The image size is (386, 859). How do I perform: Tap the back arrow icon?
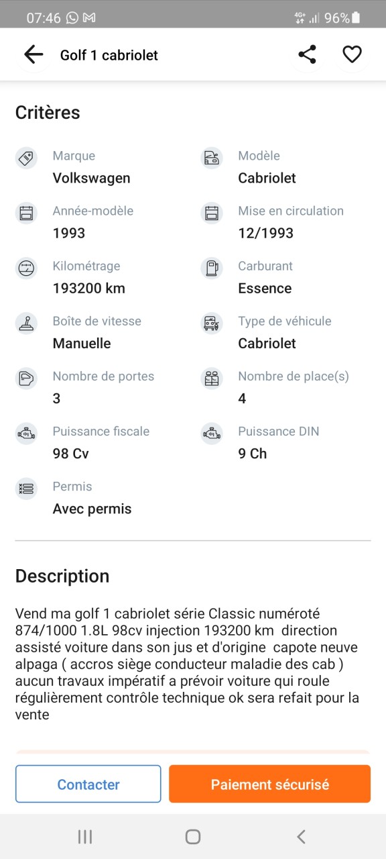[x=33, y=55]
